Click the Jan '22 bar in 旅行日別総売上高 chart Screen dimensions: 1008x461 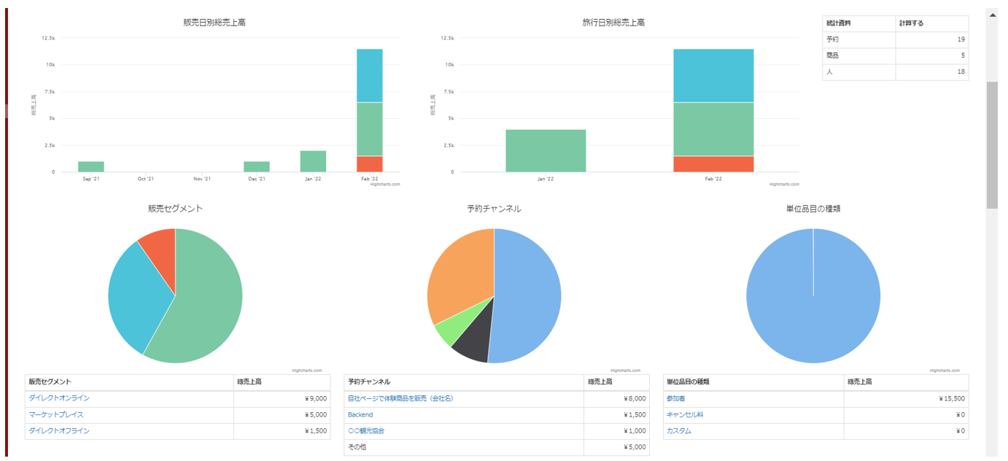[x=546, y=151]
